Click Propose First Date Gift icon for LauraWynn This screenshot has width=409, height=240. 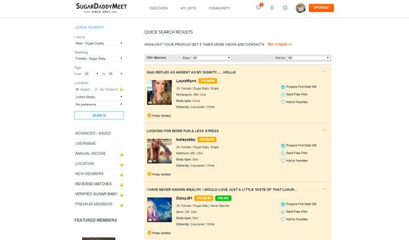[x=283, y=87]
